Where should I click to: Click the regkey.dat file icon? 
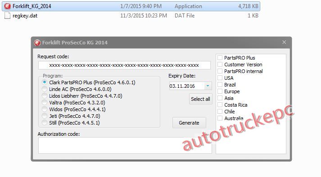point(7,16)
